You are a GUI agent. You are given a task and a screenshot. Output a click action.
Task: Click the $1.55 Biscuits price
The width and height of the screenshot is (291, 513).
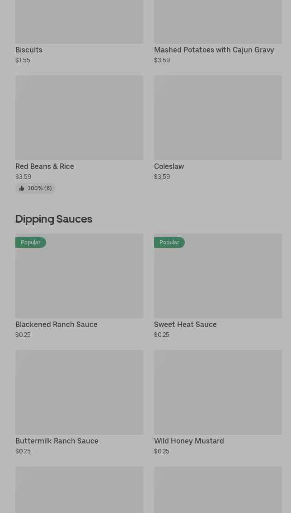click(23, 60)
